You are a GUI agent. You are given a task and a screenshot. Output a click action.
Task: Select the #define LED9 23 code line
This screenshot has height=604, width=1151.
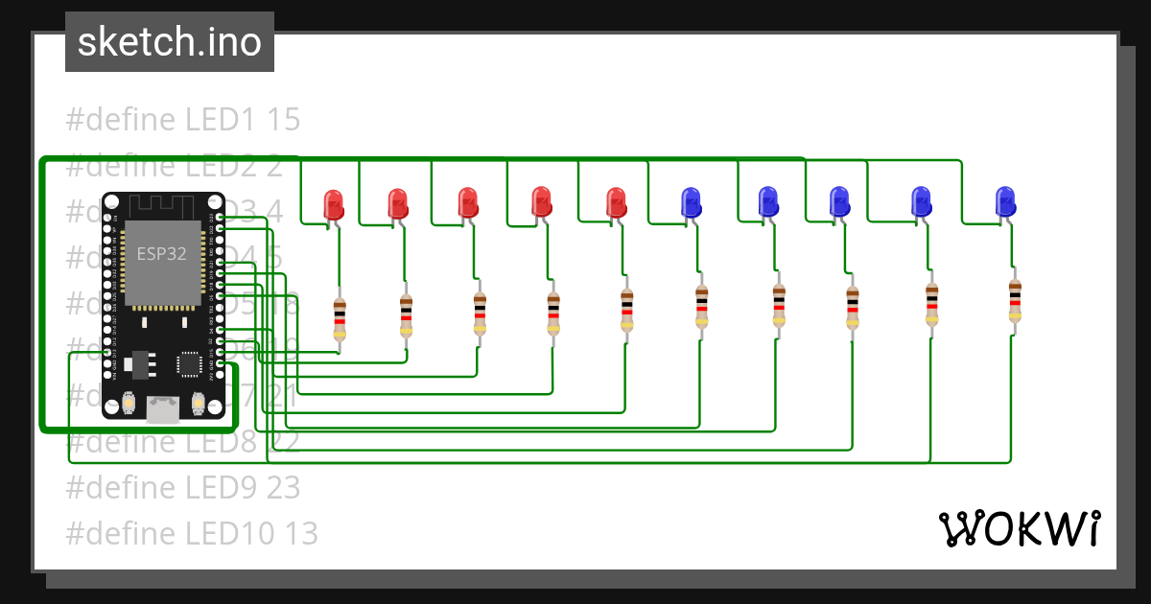[x=184, y=487]
